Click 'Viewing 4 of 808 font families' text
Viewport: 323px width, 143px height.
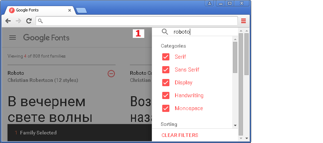[37, 56]
